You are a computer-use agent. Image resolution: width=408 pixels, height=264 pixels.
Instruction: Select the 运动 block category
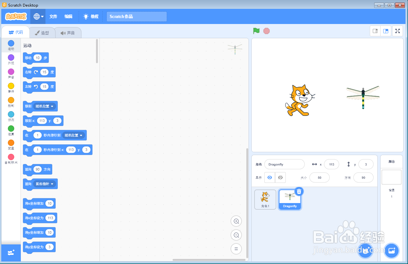coord(11,45)
